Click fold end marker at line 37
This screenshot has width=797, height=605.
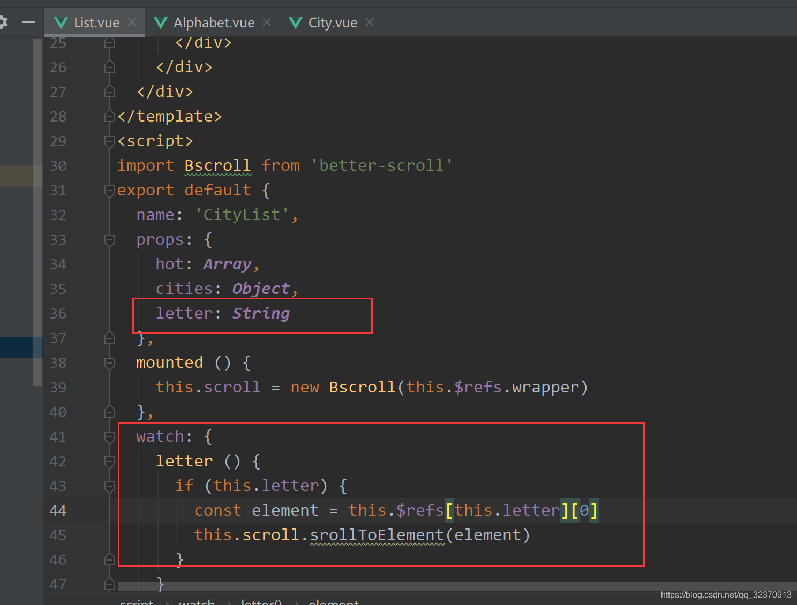(110, 338)
